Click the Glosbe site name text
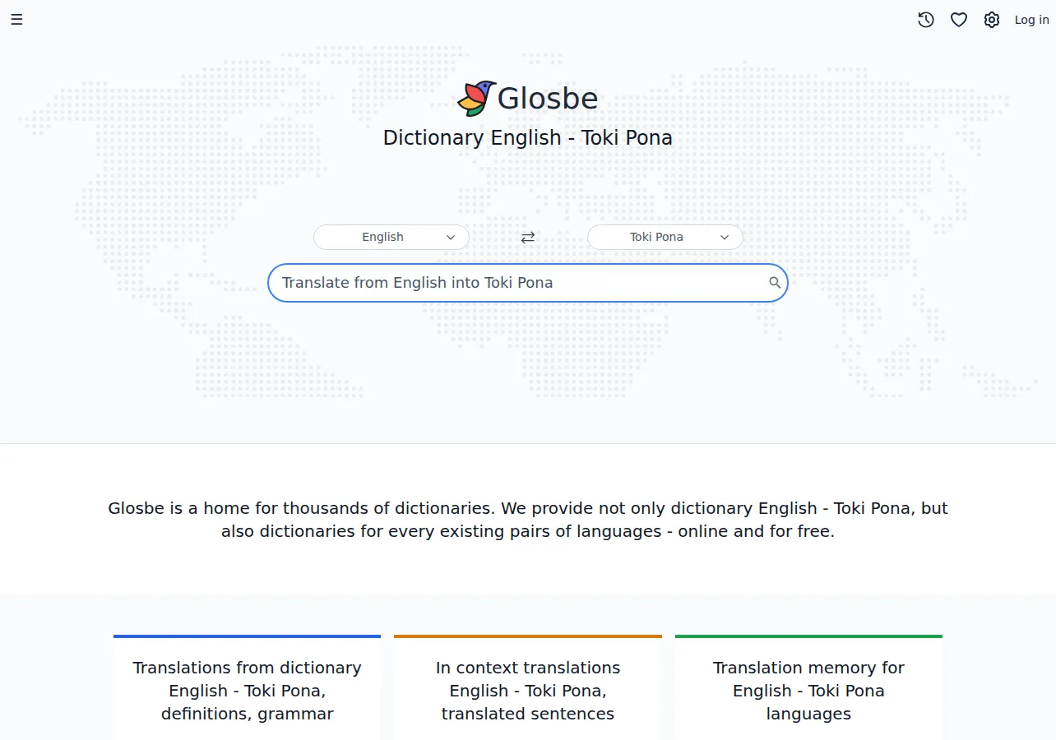Viewport: 1056px width, 740px height. [548, 99]
